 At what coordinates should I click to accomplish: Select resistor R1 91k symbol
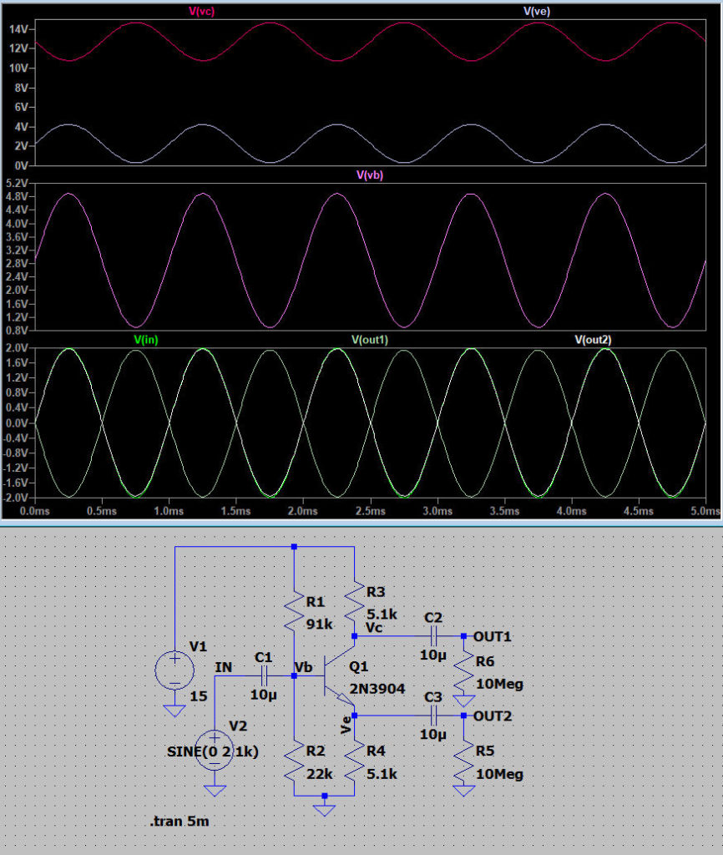[x=294, y=614]
